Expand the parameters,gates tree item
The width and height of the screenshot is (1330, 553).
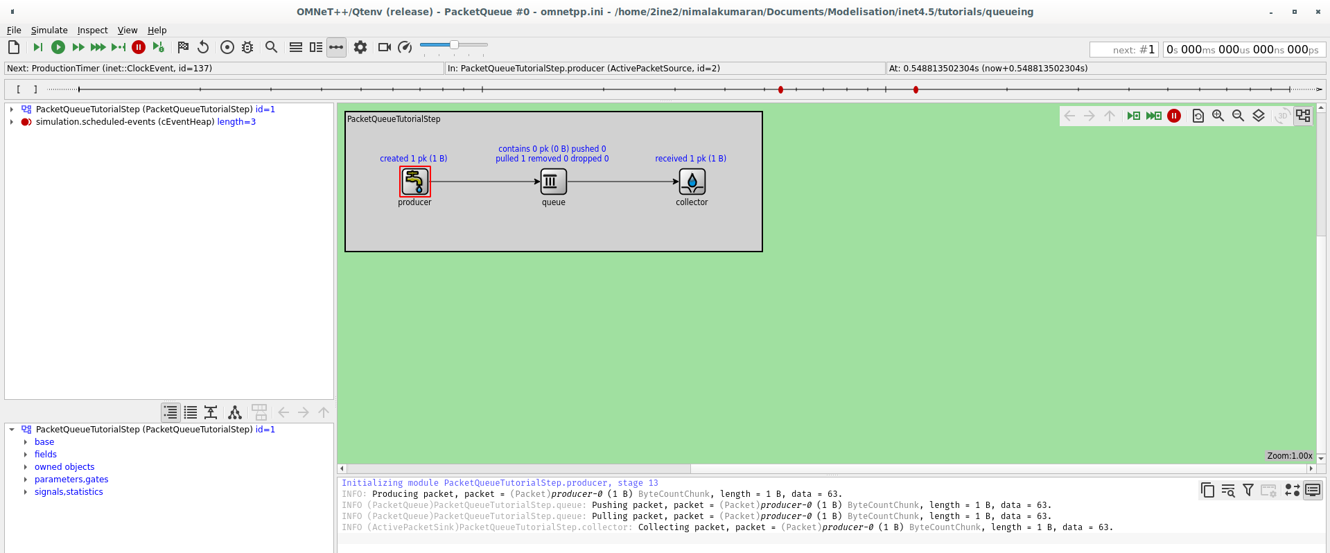coord(26,480)
